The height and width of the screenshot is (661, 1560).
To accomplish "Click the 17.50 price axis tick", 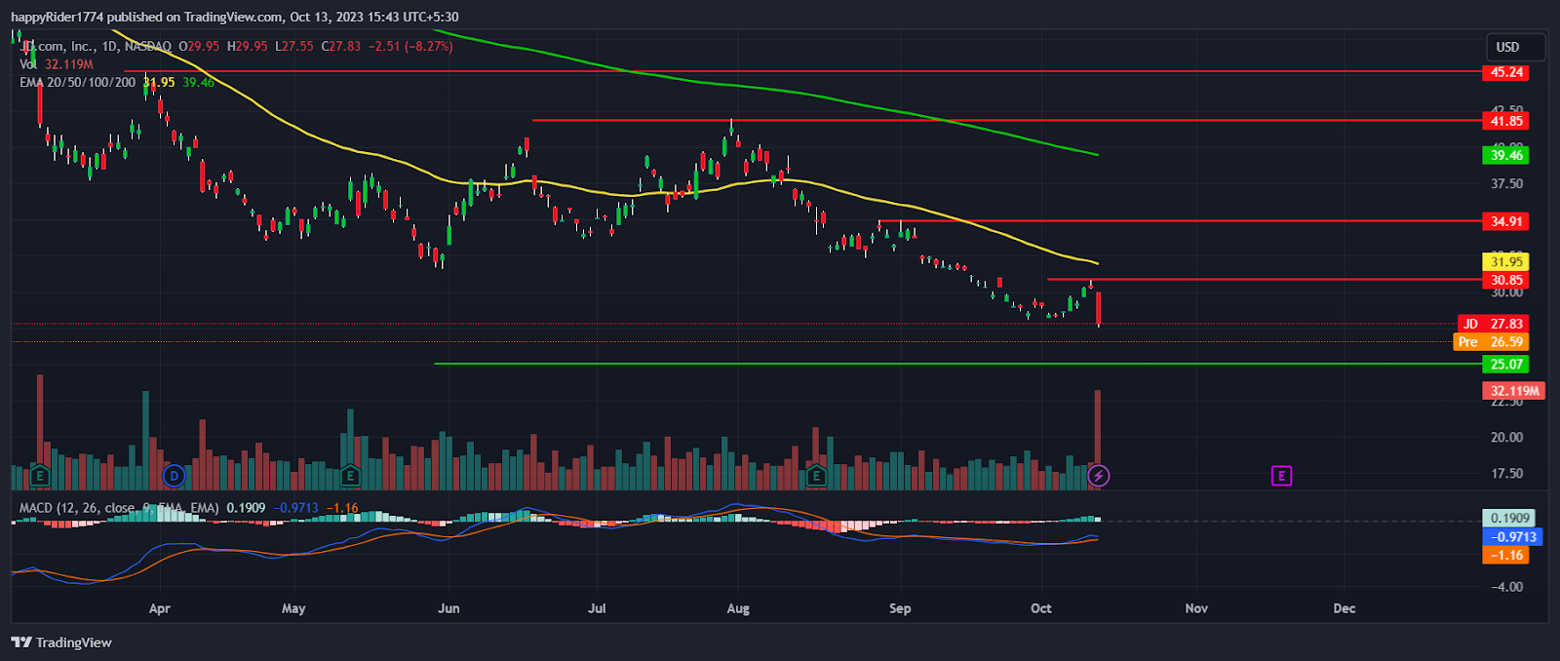I will point(1506,474).
